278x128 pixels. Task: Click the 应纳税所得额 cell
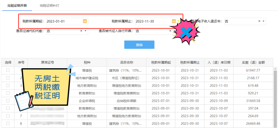126,101
